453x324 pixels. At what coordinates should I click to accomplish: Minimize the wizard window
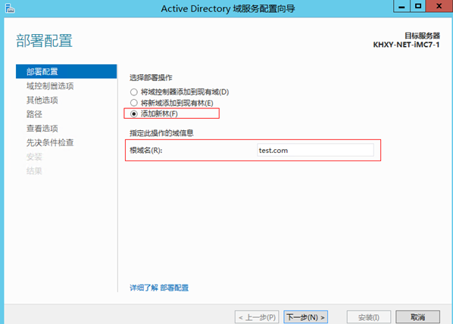pyautogui.click(x=401, y=6)
